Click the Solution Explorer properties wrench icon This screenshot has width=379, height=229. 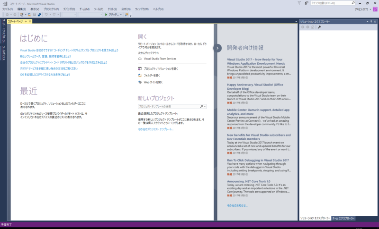click(319, 27)
